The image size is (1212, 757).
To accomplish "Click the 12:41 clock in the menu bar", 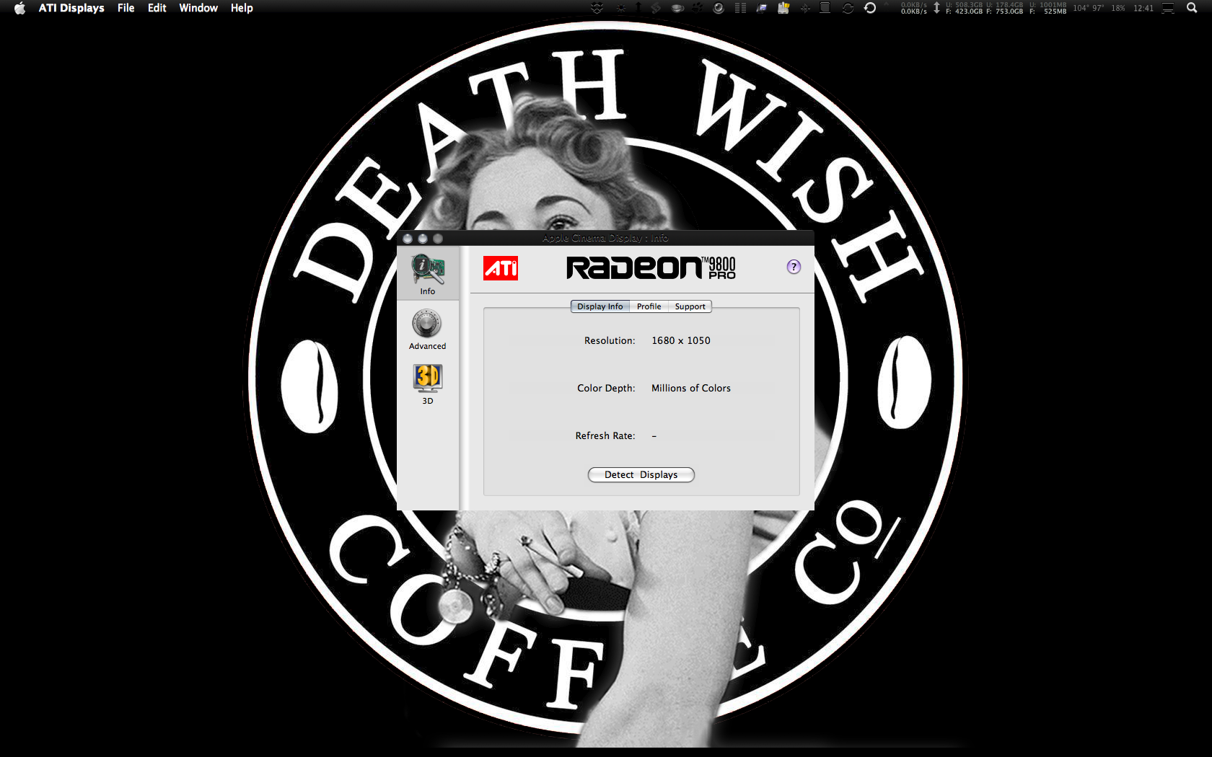I will 1143,8.
